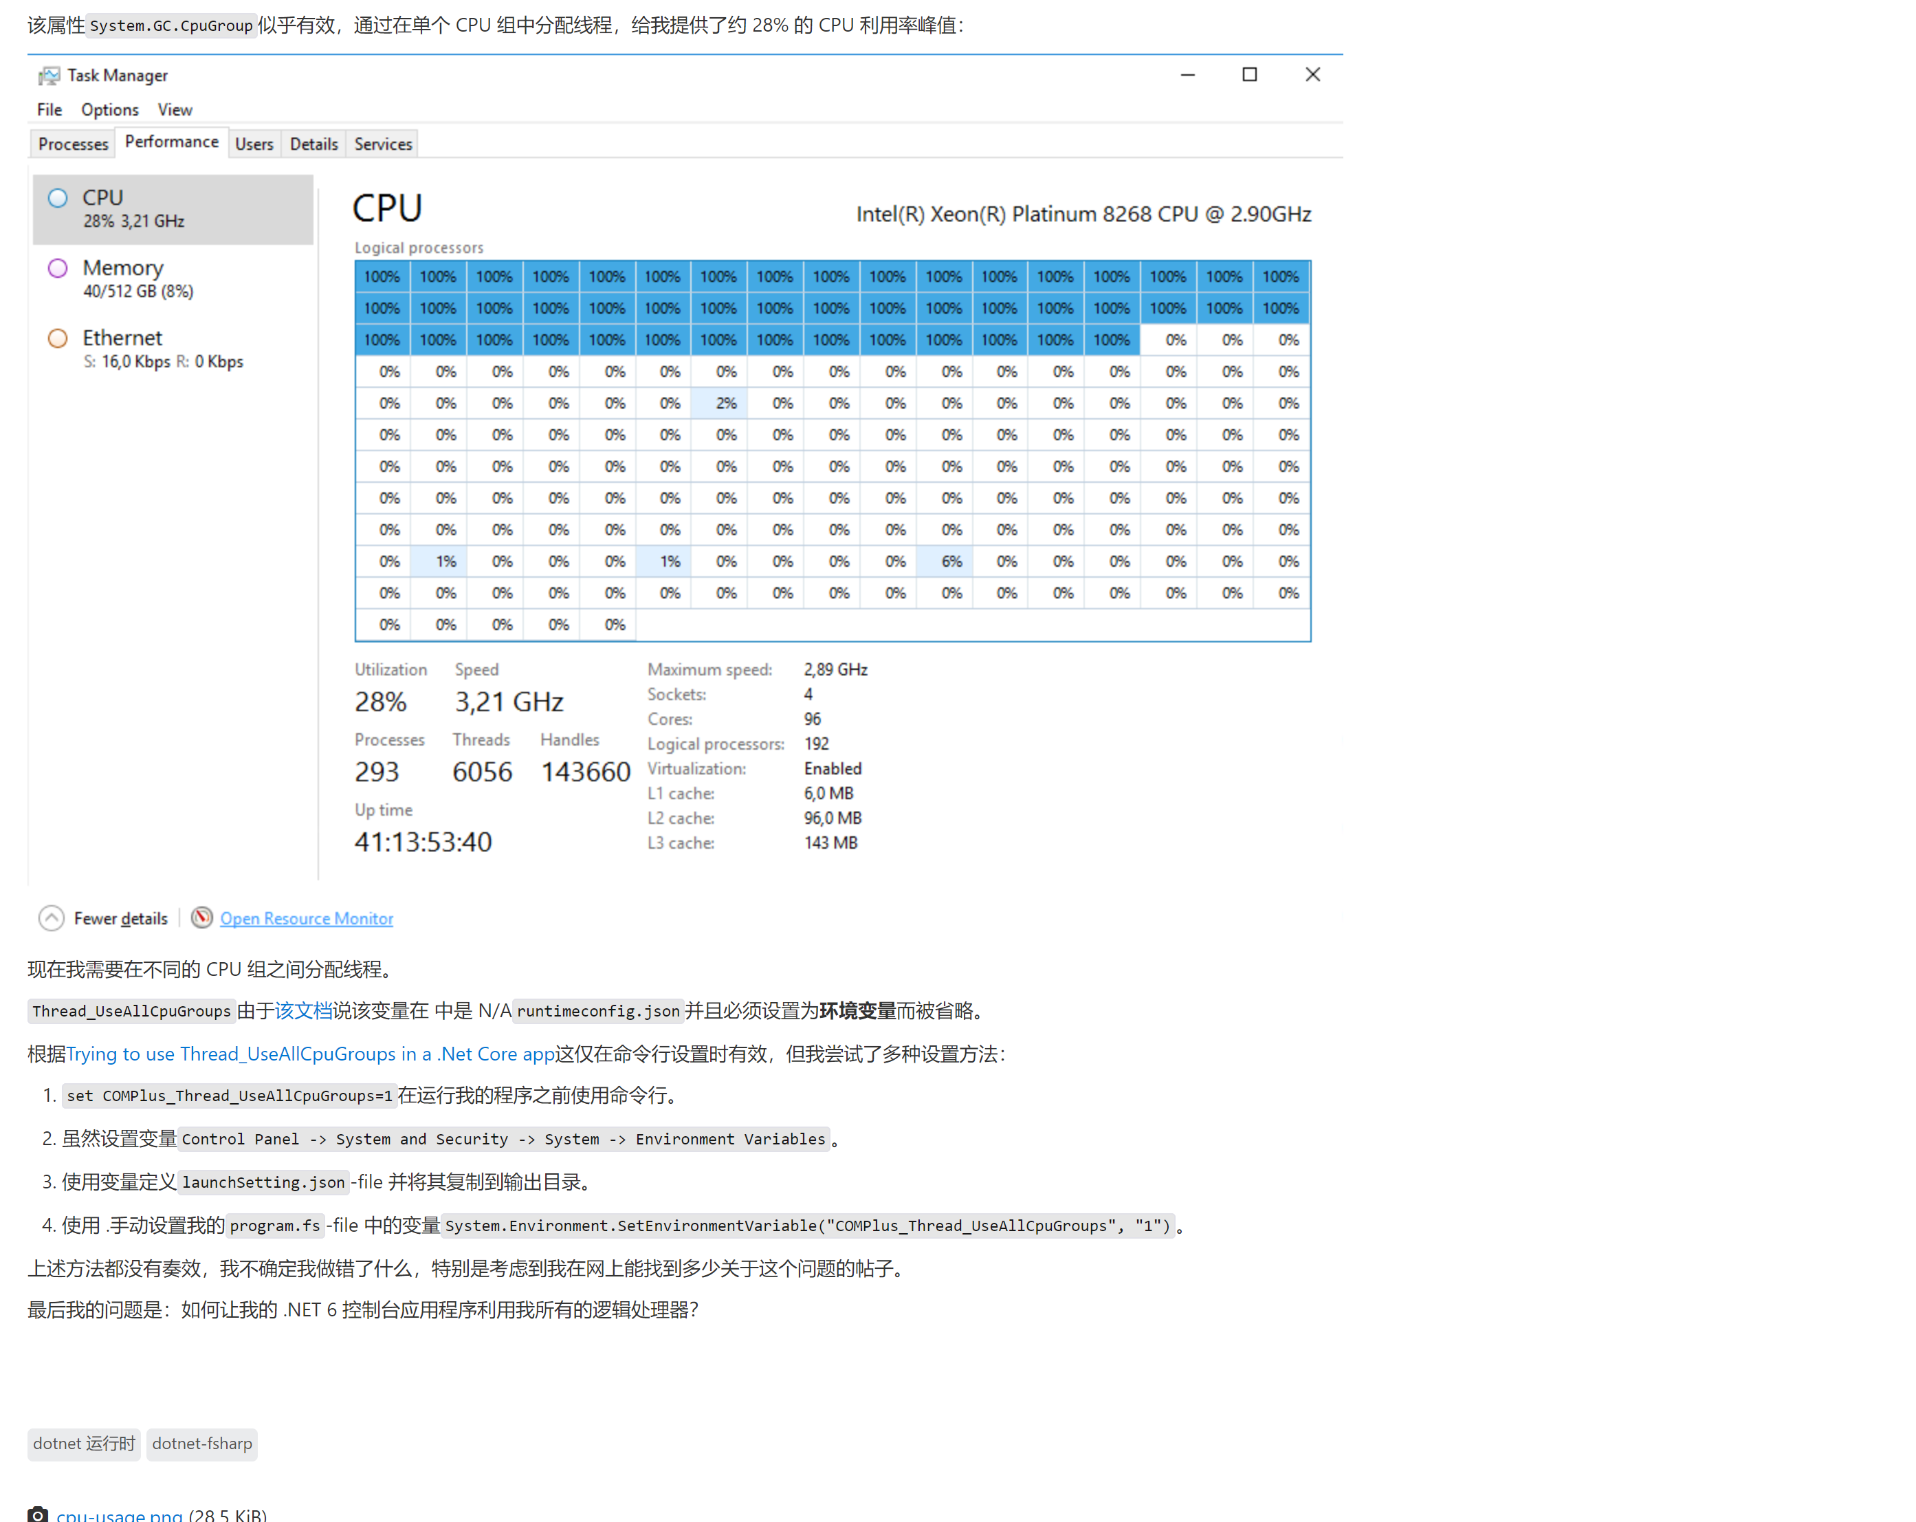Open the Options menu
Image resolution: width=1916 pixels, height=1522 pixels.
109,109
